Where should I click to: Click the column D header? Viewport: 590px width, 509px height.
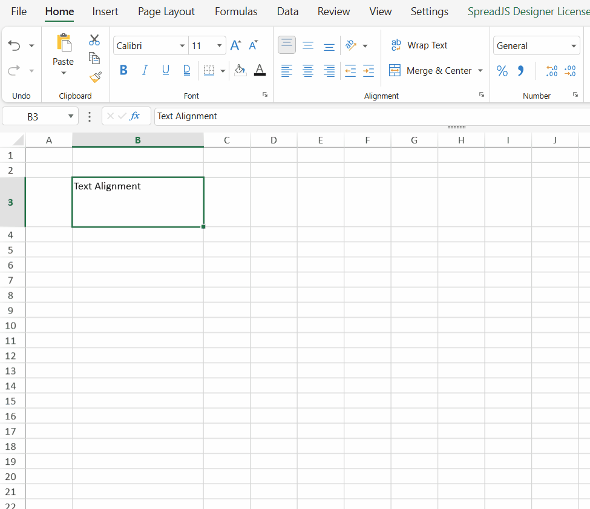click(x=274, y=140)
